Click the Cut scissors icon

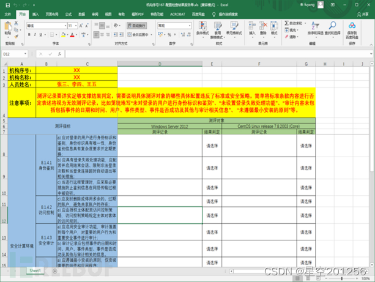tap(17, 23)
